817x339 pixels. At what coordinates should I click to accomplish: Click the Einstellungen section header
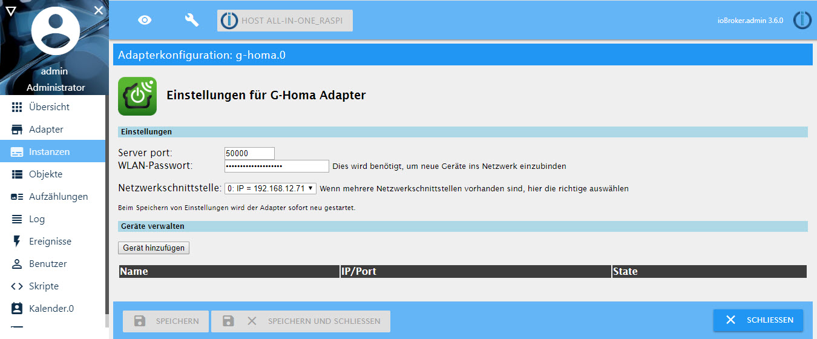(463, 132)
